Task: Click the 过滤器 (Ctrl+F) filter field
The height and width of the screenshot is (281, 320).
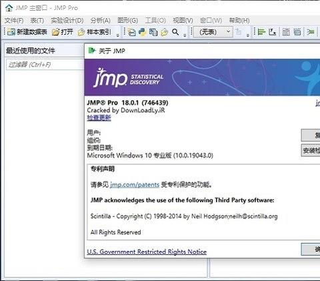Action: click(x=45, y=65)
